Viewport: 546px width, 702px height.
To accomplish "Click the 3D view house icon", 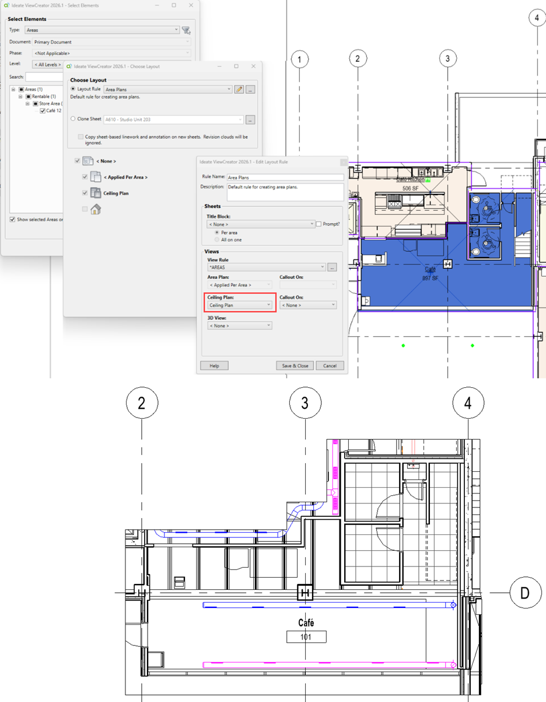I will pyautogui.click(x=96, y=209).
